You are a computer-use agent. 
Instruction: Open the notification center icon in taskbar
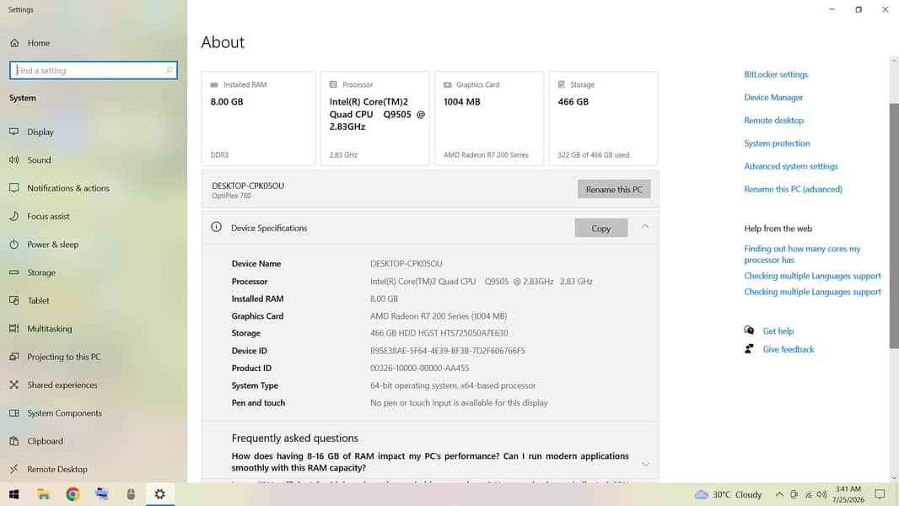pos(880,494)
